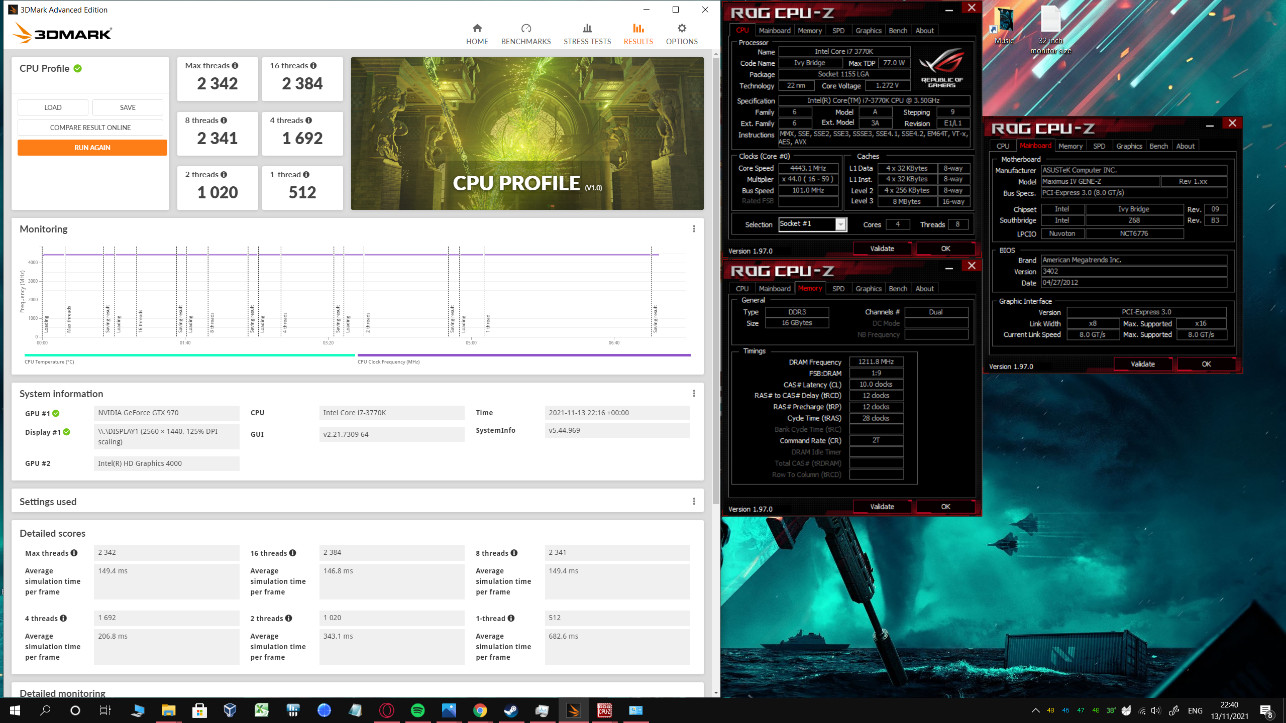Open Bench tab in top CPU-Z window
Screen dimensions: 1286x723
(x=898, y=31)
